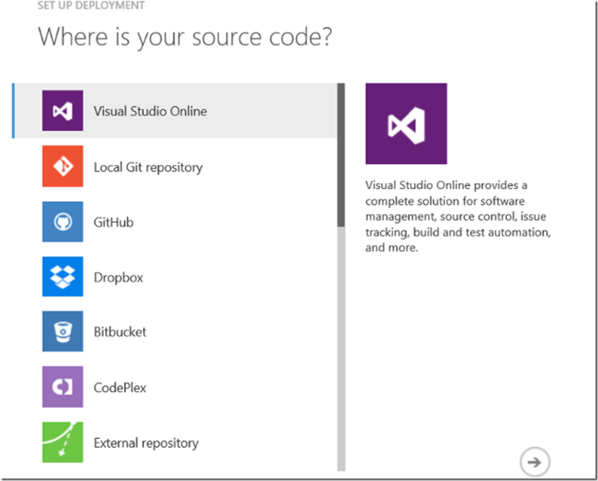
Task: Choose the Bitbucket source label
Action: click(120, 332)
